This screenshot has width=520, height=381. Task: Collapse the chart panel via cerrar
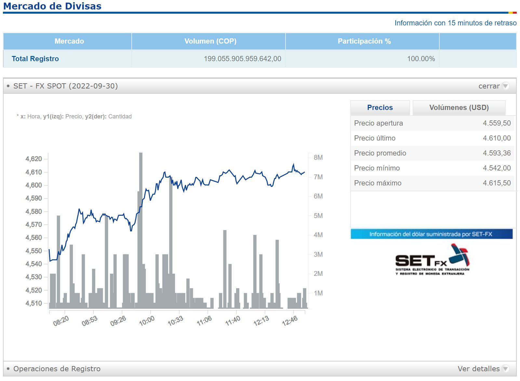[x=489, y=86]
